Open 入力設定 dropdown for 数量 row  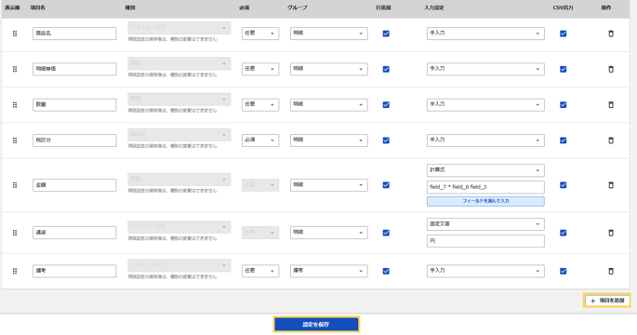tap(485, 104)
